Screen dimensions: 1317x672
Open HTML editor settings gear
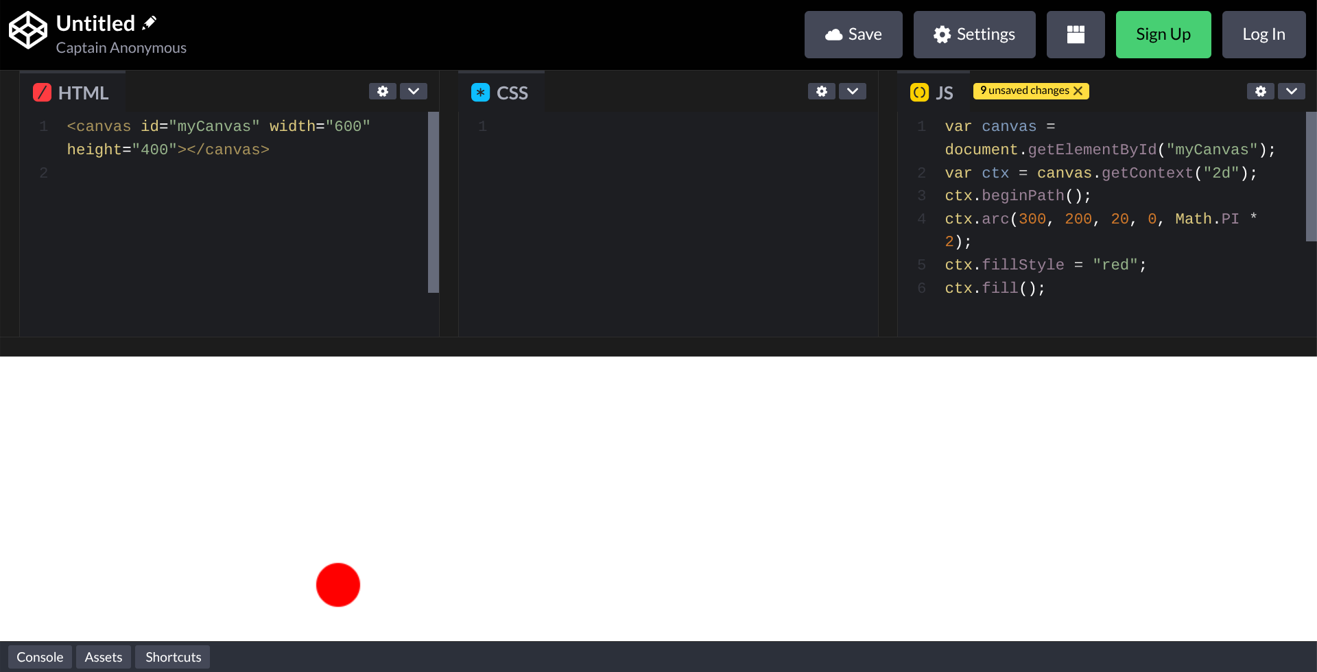(x=383, y=91)
